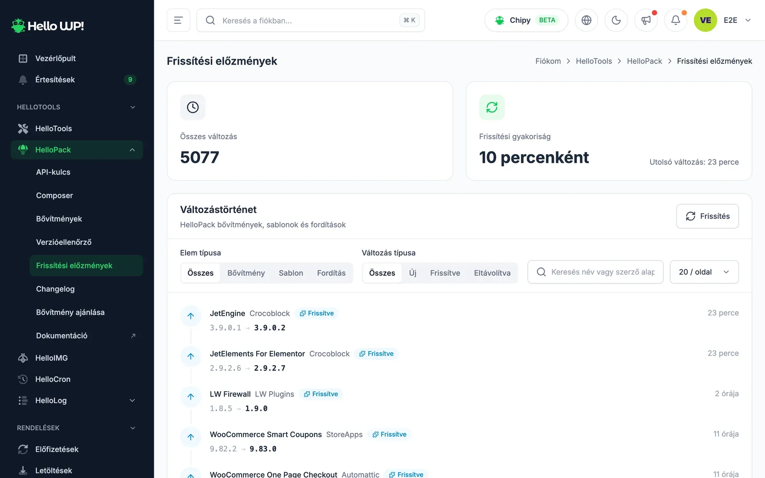Expand the HelloLog submenu chevron
Image resolution: width=765 pixels, height=478 pixels.
point(132,400)
